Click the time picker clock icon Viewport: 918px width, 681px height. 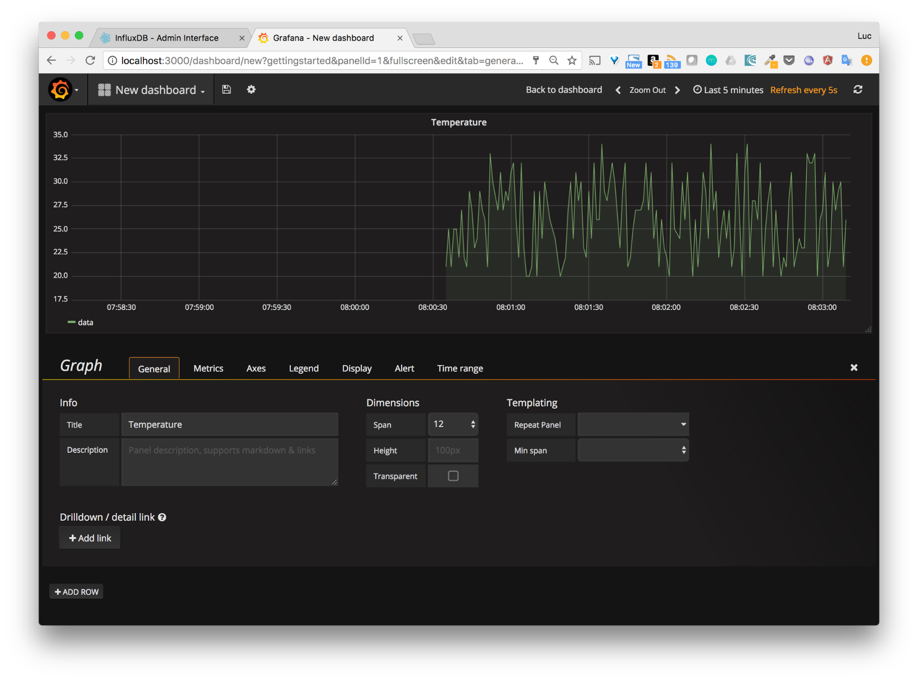pos(697,90)
